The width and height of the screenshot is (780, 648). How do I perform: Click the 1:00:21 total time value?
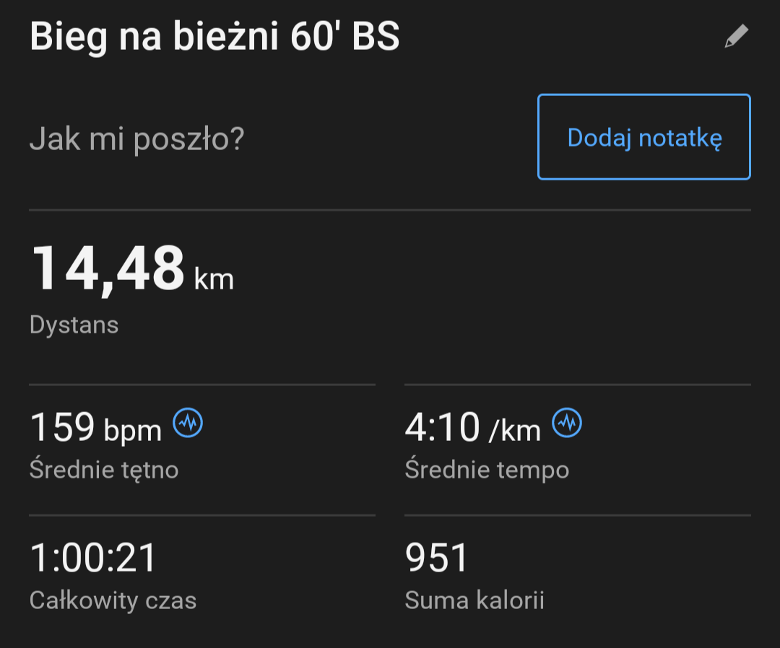click(x=93, y=558)
